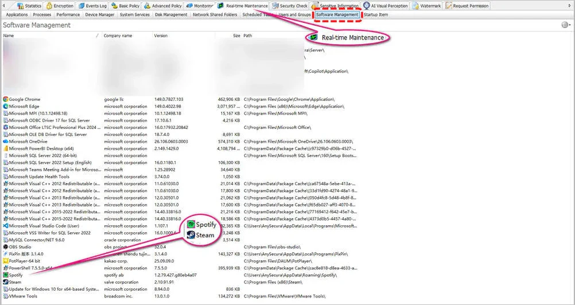Click the Microsoft PowerBI Desktop icon
This screenshot has height=305, width=575.
click(6, 148)
